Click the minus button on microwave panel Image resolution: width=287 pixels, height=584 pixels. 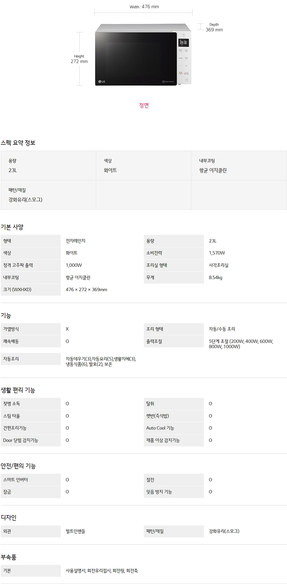180,66
